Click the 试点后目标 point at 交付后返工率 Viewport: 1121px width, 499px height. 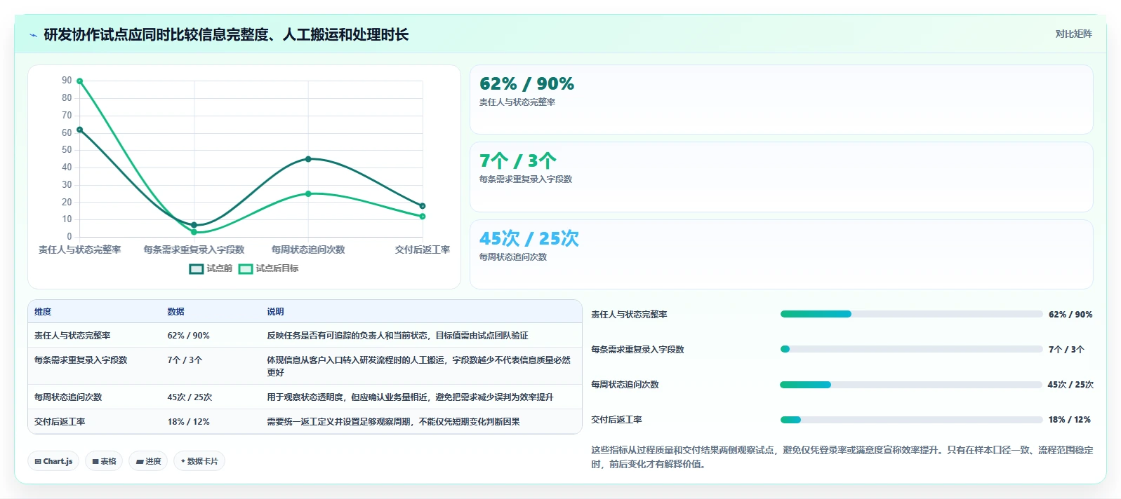(x=423, y=217)
